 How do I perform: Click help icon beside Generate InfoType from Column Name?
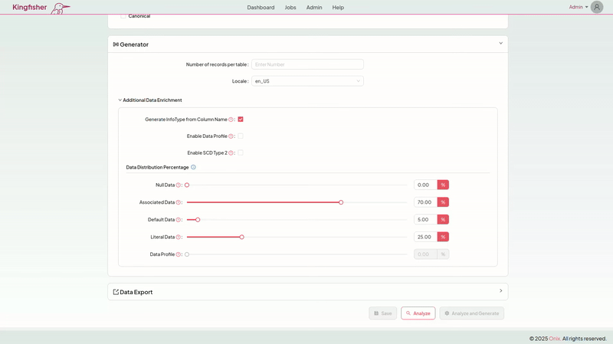(x=231, y=120)
